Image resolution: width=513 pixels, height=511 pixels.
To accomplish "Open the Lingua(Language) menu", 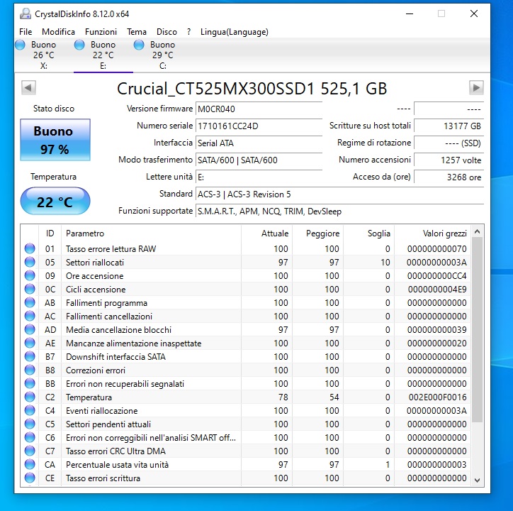I will [x=235, y=32].
